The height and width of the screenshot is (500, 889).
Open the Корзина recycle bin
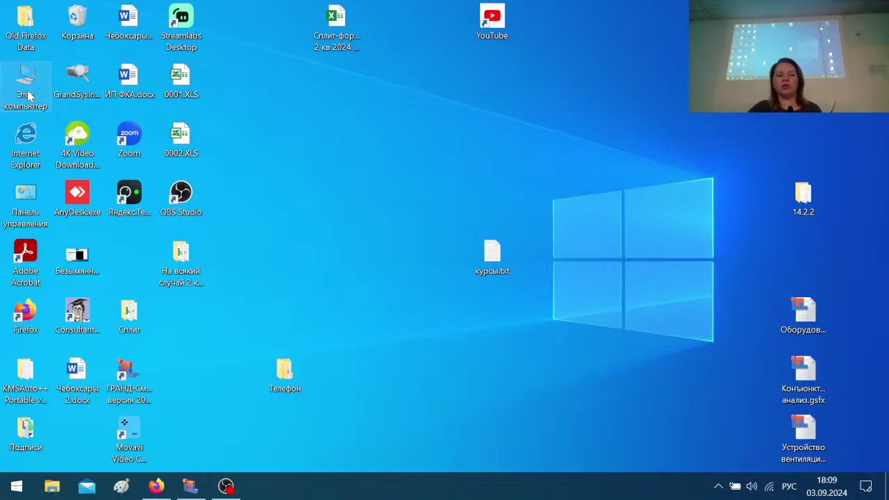tap(77, 23)
